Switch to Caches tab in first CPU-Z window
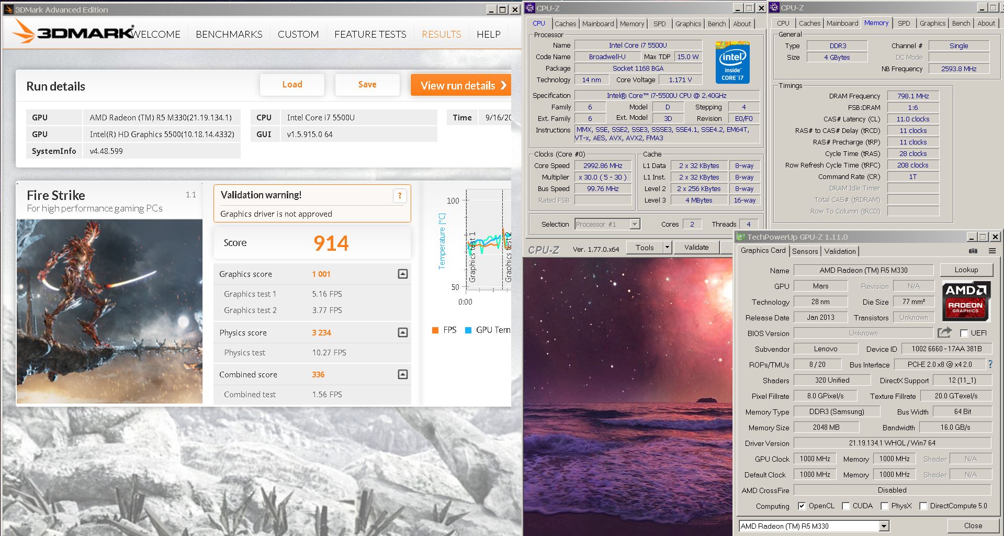The width and height of the screenshot is (1004, 536). pyautogui.click(x=565, y=24)
